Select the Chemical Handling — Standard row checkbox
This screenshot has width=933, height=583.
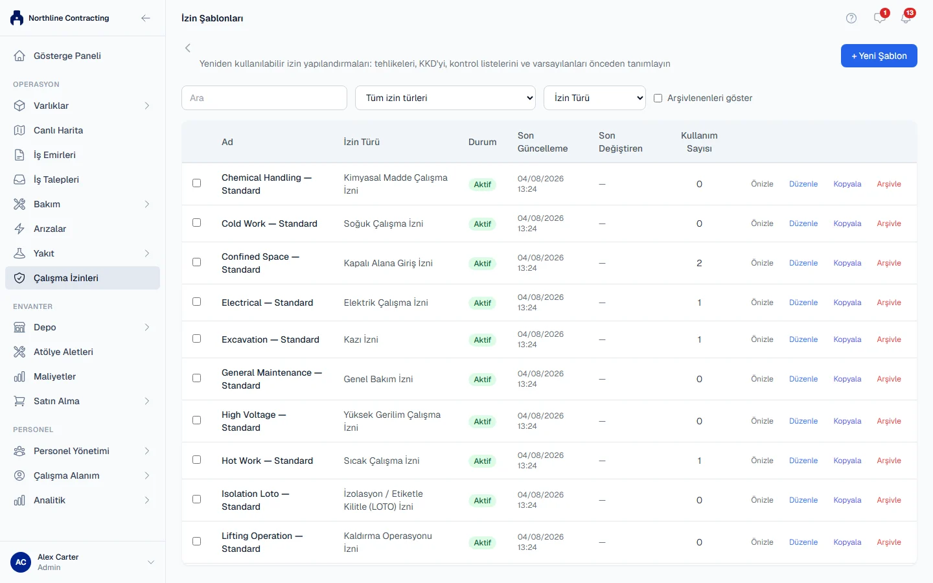pyautogui.click(x=197, y=183)
